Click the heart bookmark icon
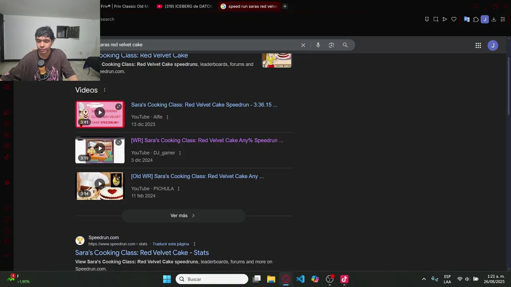This screenshot has width=511, height=287. [x=454, y=19]
